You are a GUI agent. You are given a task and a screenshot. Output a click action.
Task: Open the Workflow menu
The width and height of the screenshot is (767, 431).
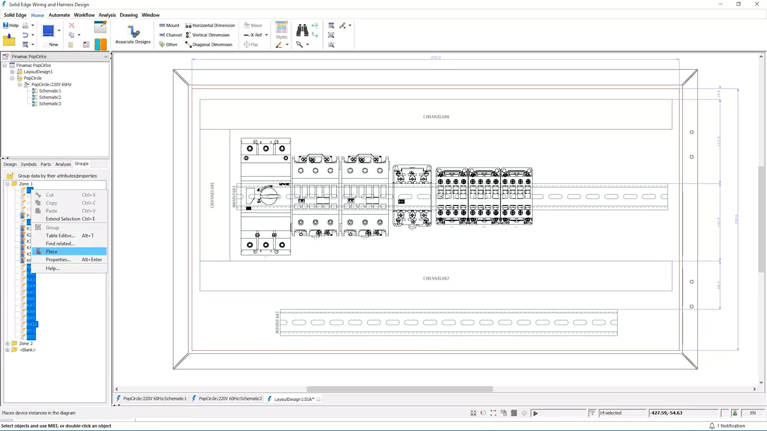tap(84, 15)
